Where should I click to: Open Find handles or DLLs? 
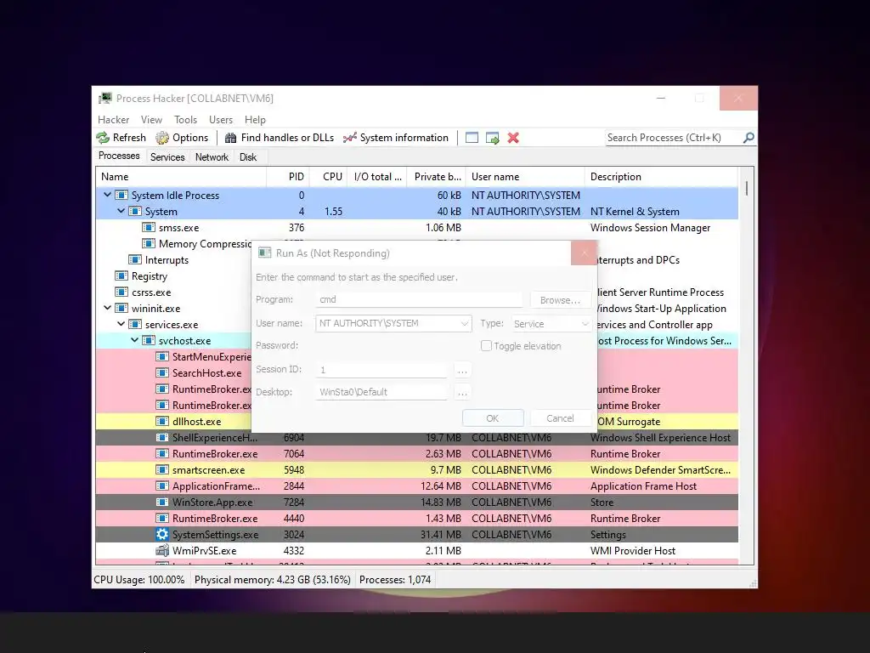(x=279, y=138)
